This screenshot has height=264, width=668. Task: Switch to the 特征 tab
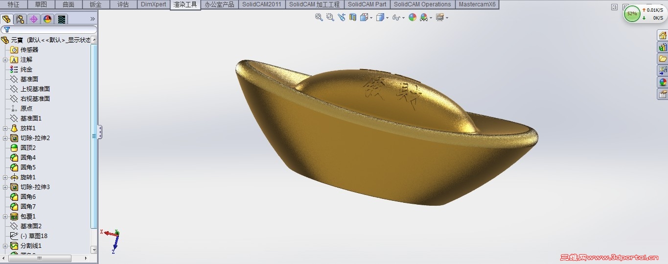(x=14, y=4)
